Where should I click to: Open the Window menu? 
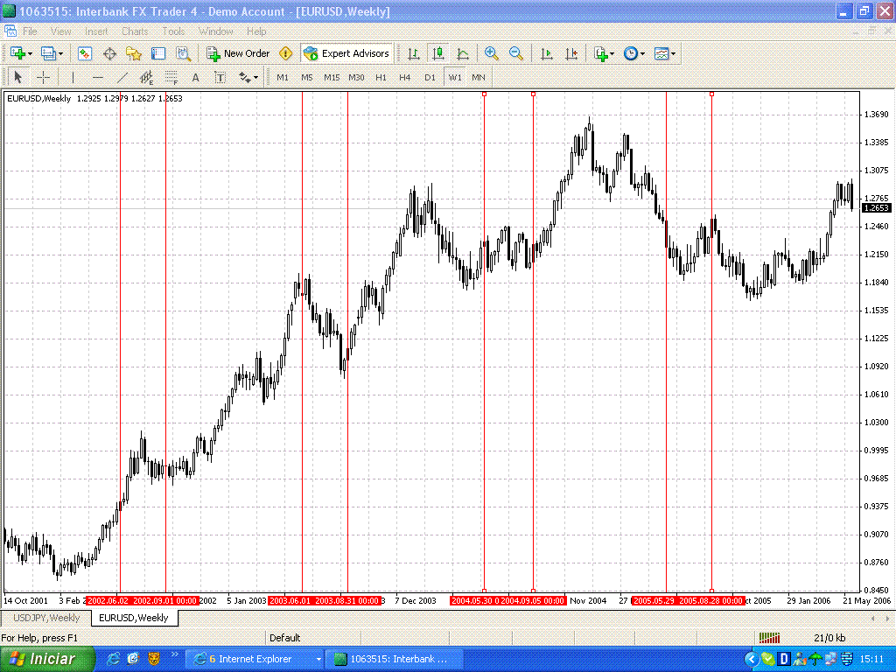pos(216,31)
